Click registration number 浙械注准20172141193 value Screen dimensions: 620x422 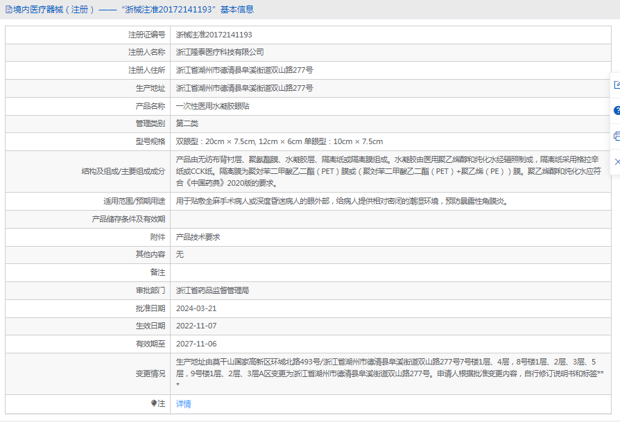coord(214,35)
